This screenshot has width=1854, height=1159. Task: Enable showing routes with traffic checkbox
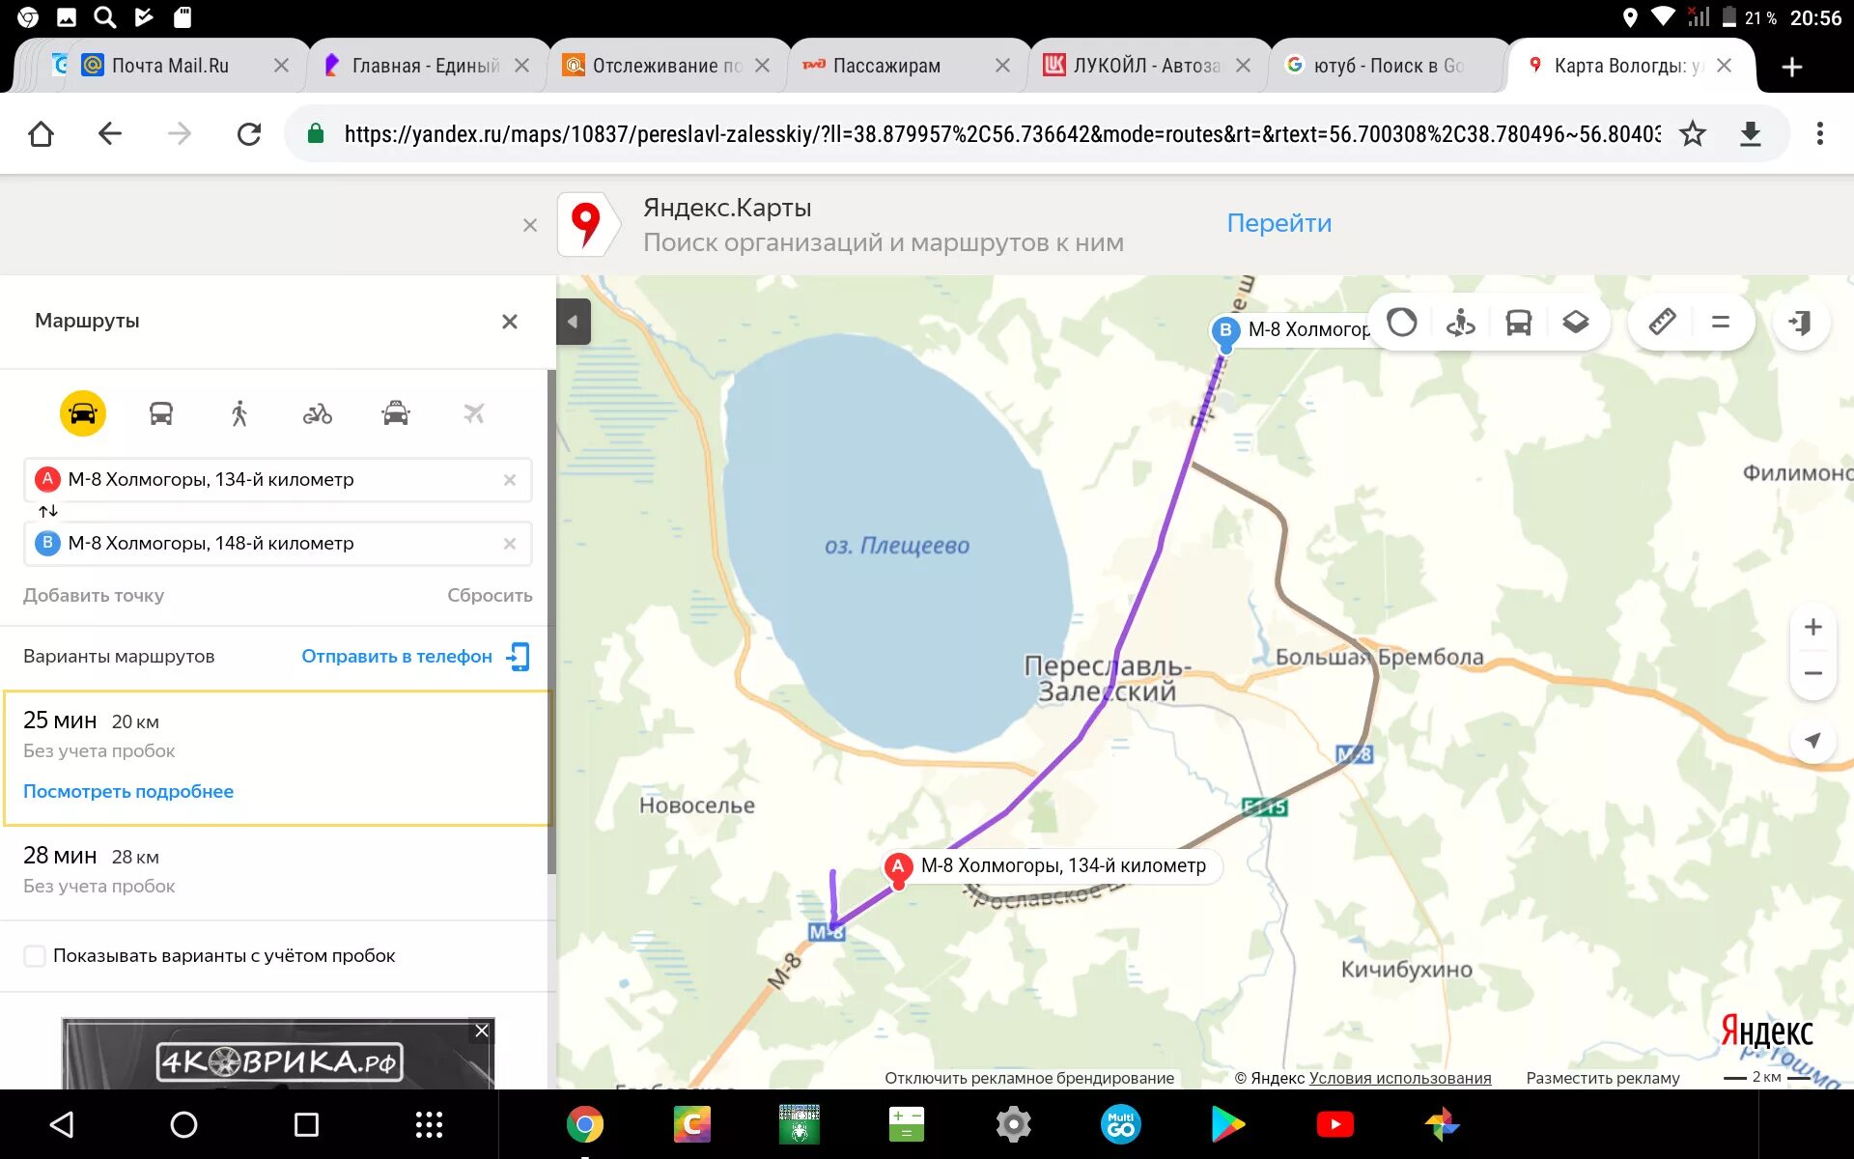click(x=35, y=956)
